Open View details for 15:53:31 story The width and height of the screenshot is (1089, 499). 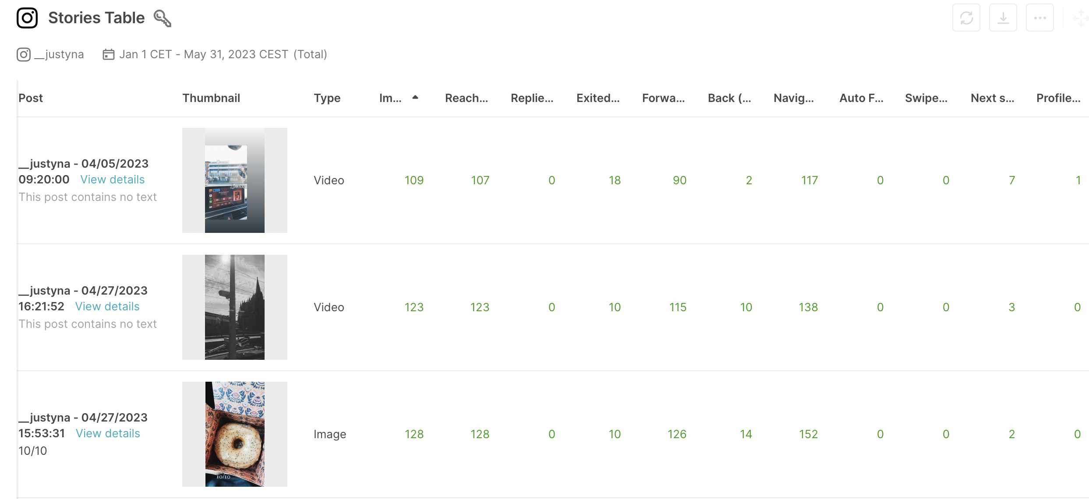(x=108, y=433)
